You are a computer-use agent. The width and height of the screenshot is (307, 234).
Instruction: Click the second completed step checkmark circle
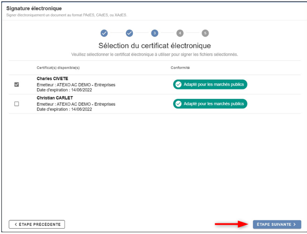(129, 33)
